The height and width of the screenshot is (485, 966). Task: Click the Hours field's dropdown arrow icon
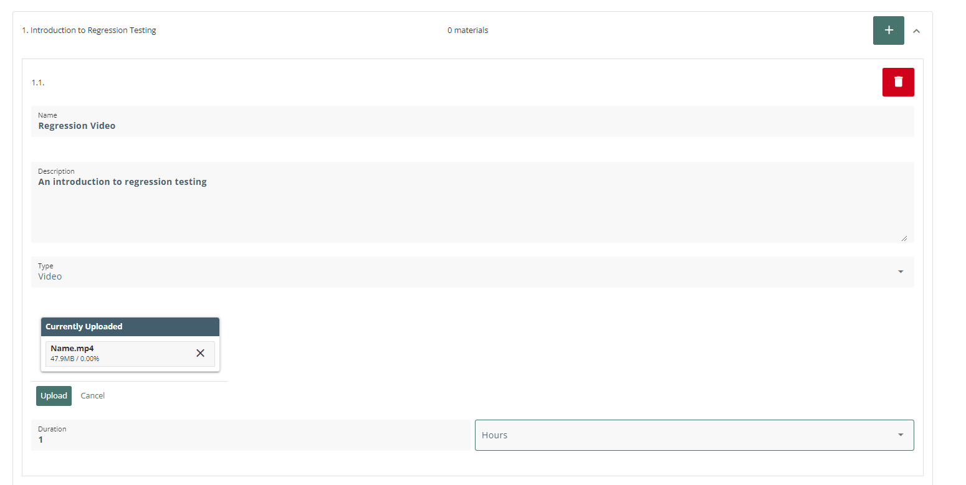point(900,435)
